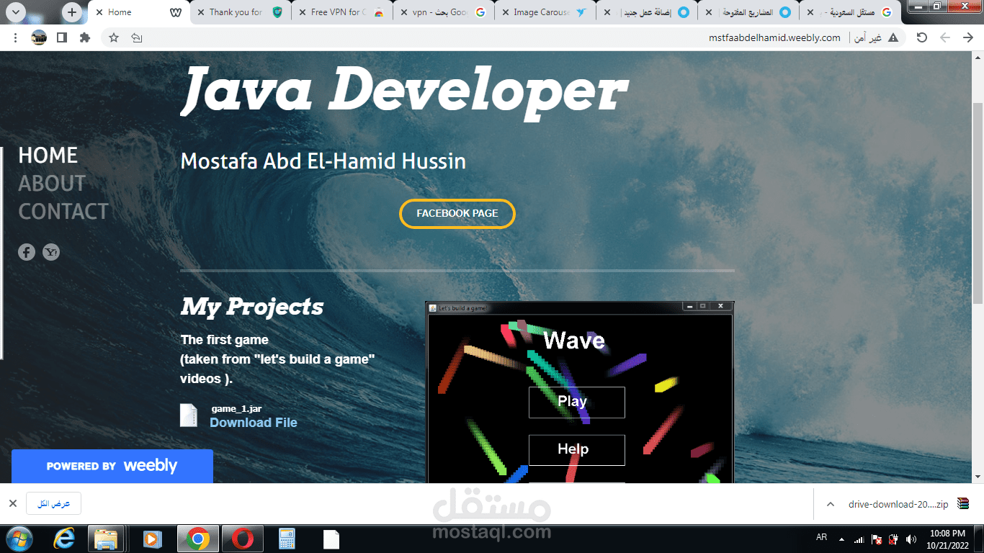This screenshot has height=553, width=984.
Task: Switch to the 'إضافة عمل جديد' tab
Action: point(647,12)
